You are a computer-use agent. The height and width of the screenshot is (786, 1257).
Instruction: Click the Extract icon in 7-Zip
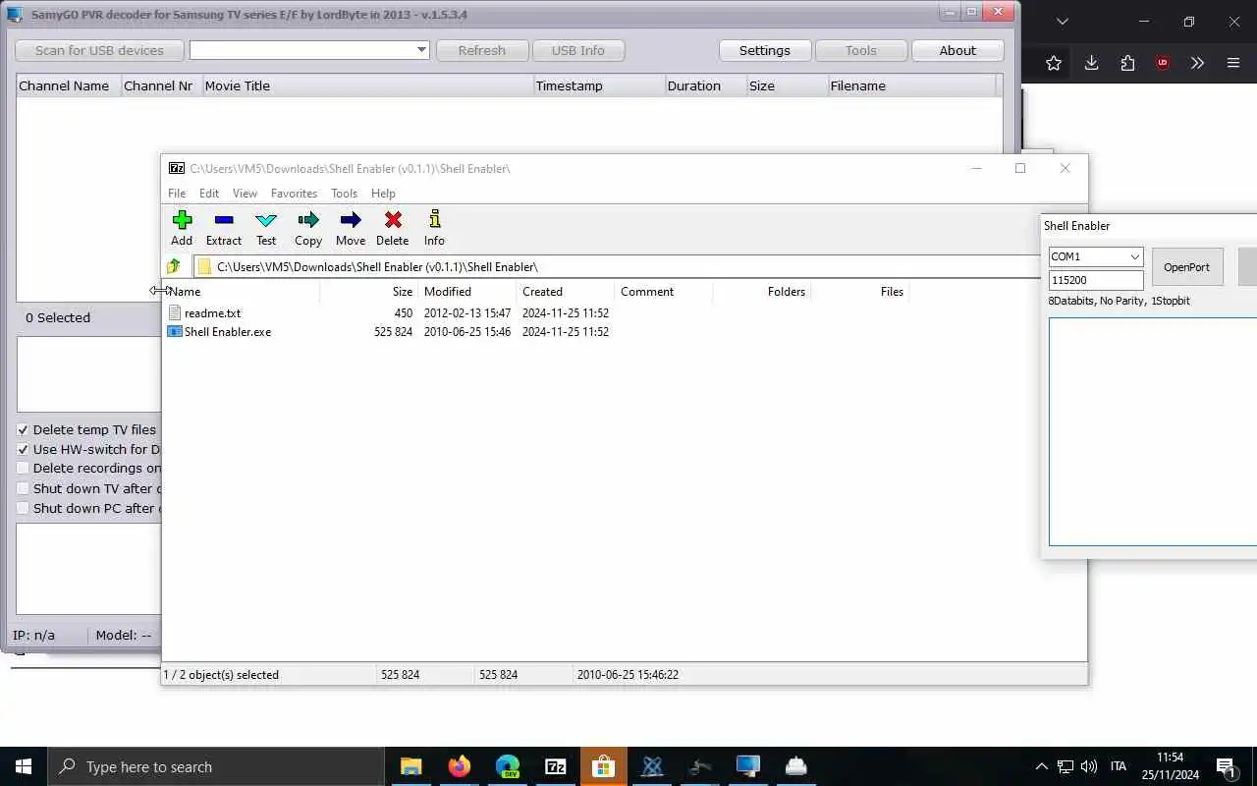[x=223, y=220]
